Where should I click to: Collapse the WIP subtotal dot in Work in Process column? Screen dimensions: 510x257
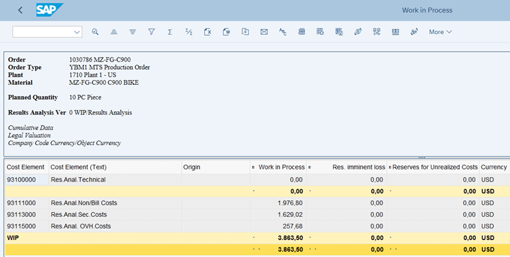pos(254,237)
